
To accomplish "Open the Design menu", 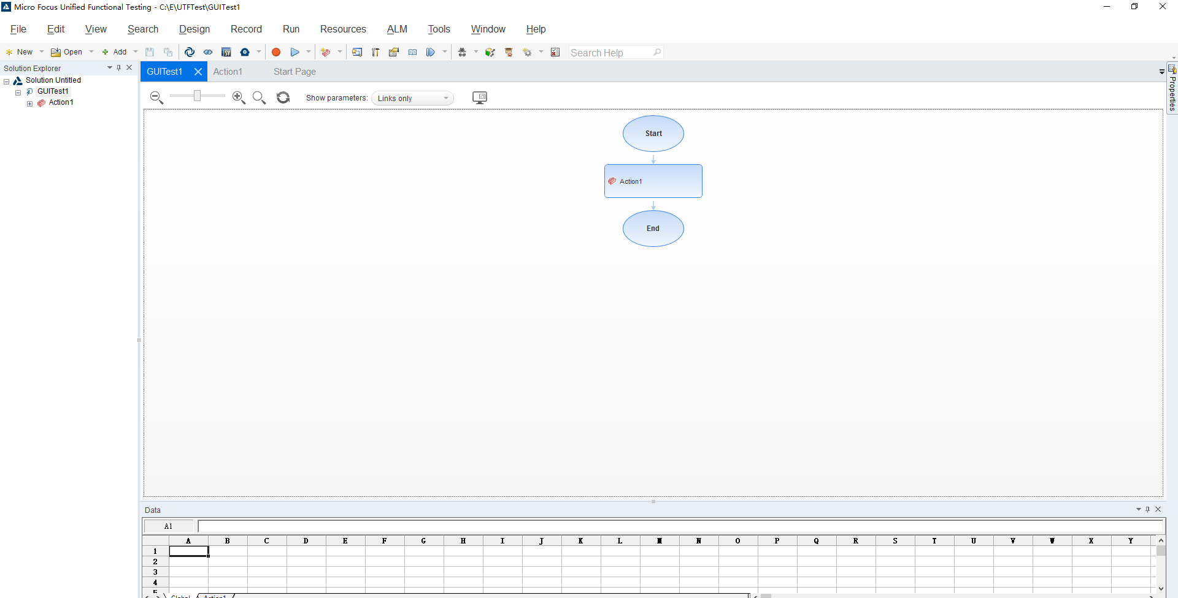I will point(194,29).
